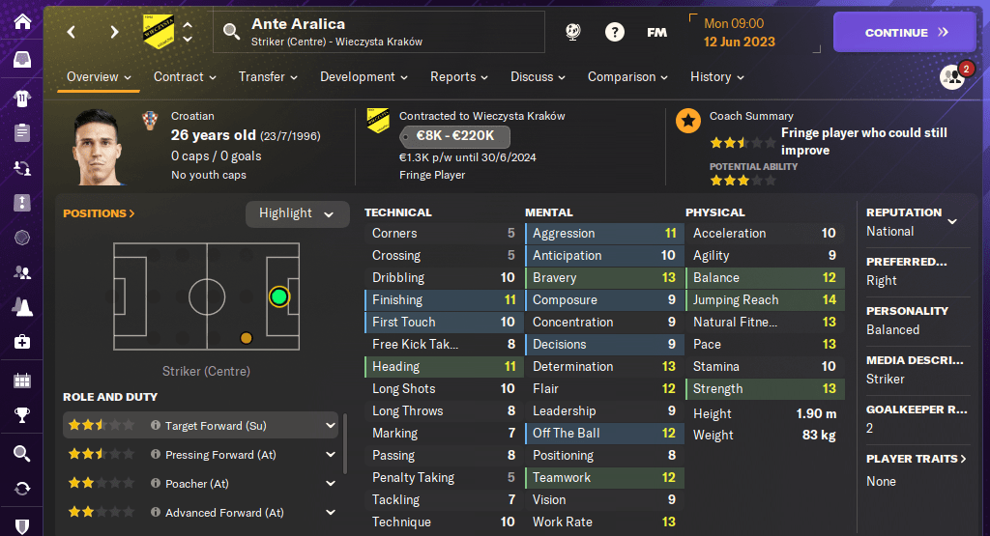The image size is (990, 536).
Task: Open the Medical Centre icon
Action: 21,342
